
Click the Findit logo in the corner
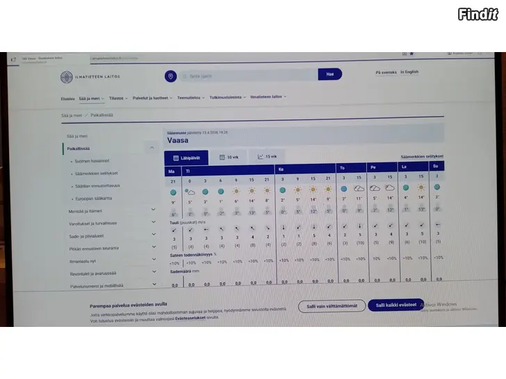[x=478, y=15]
